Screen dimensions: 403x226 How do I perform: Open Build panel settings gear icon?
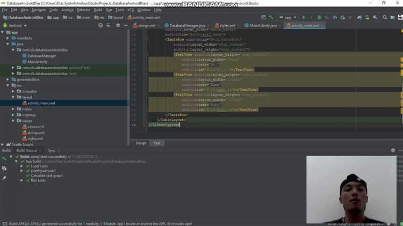[393, 150]
